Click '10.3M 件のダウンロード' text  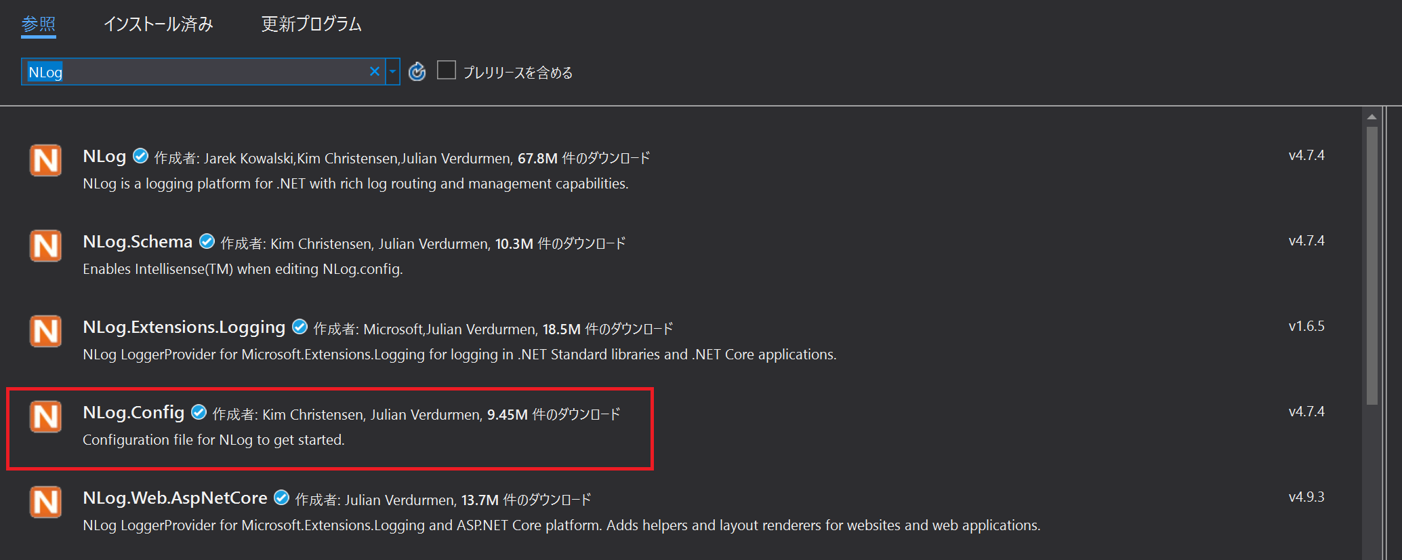[x=560, y=243]
